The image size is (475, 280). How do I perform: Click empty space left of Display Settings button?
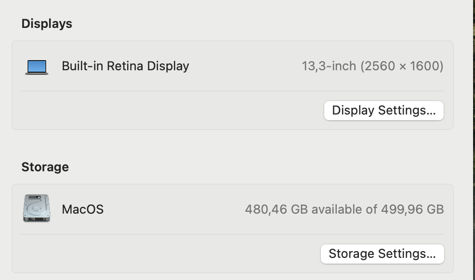tap(169, 111)
